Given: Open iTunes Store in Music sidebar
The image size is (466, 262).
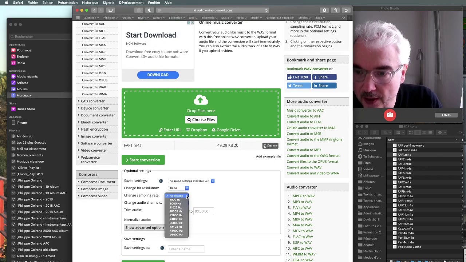Looking at the screenshot, I should tap(25, 109).
